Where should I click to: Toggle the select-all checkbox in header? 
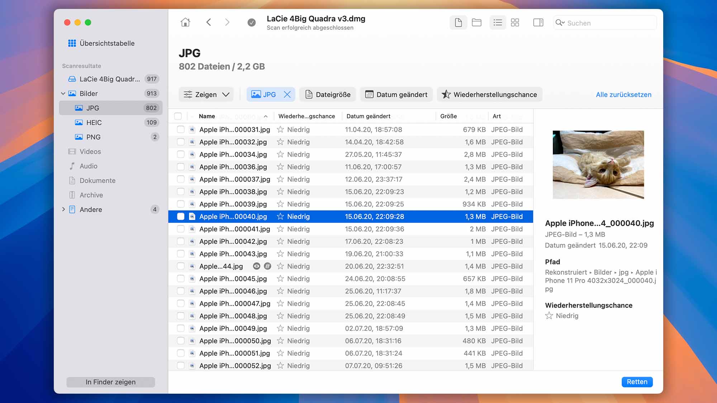pyautogui.click(x=178, y=116)
